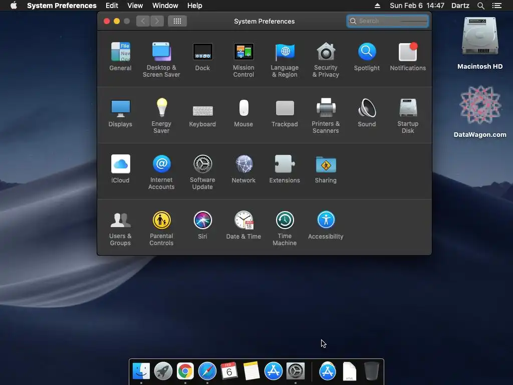Click the forward navigation arrow

(x=157, y=21)
